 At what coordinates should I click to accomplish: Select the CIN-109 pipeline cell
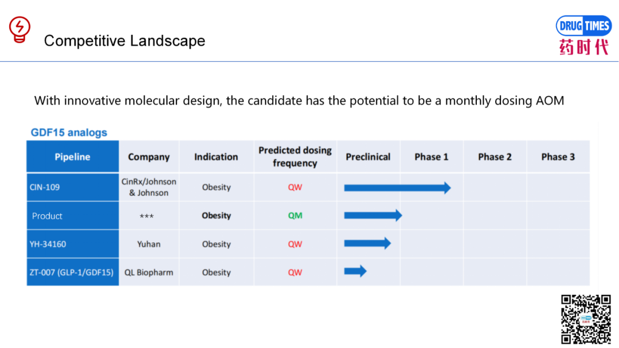pos(73,187)
